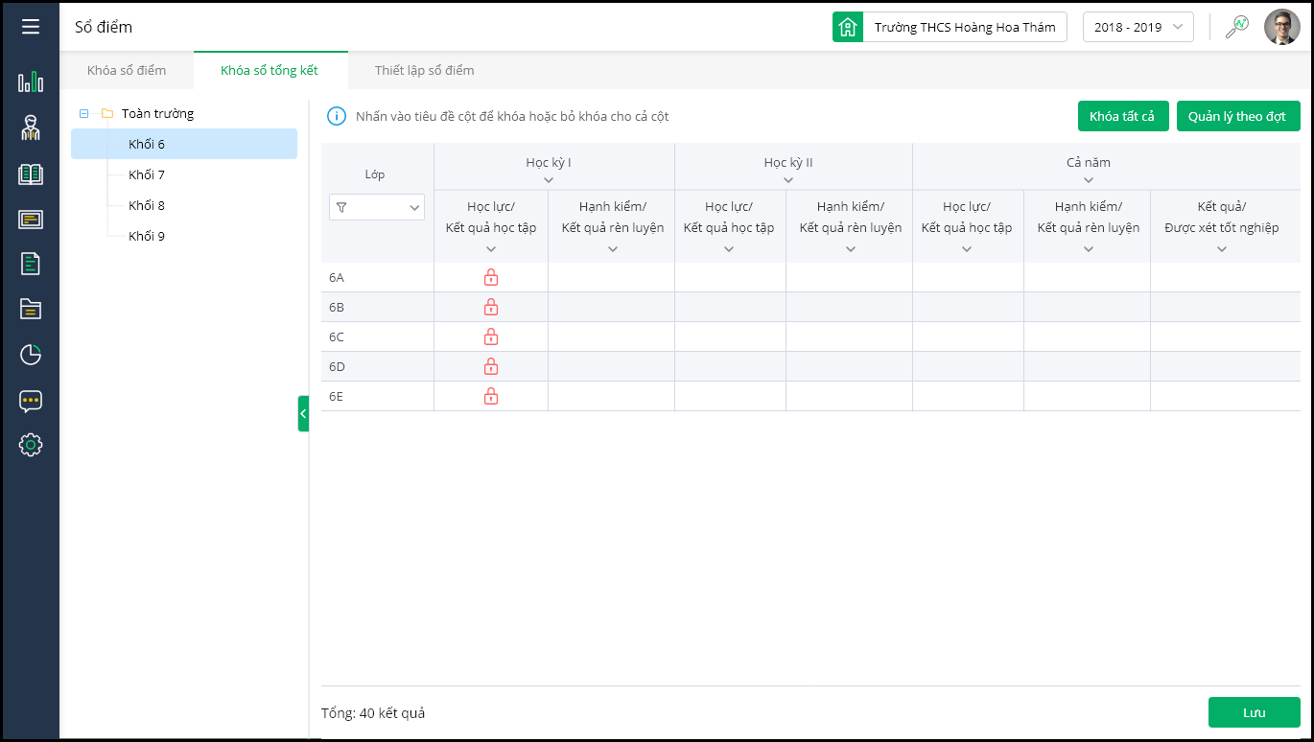
Task: Toggle the red lock for class 6C
Action: coord(491,336)
